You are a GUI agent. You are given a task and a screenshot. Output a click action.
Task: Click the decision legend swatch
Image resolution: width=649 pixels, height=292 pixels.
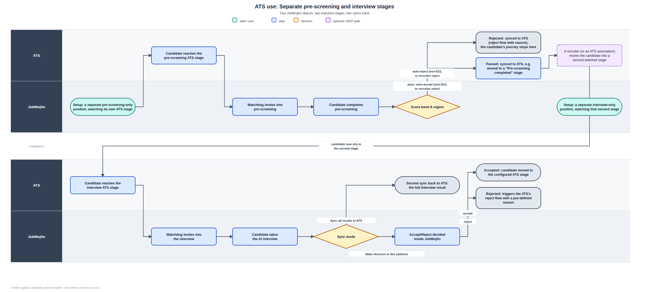click(x=296, y=20)
